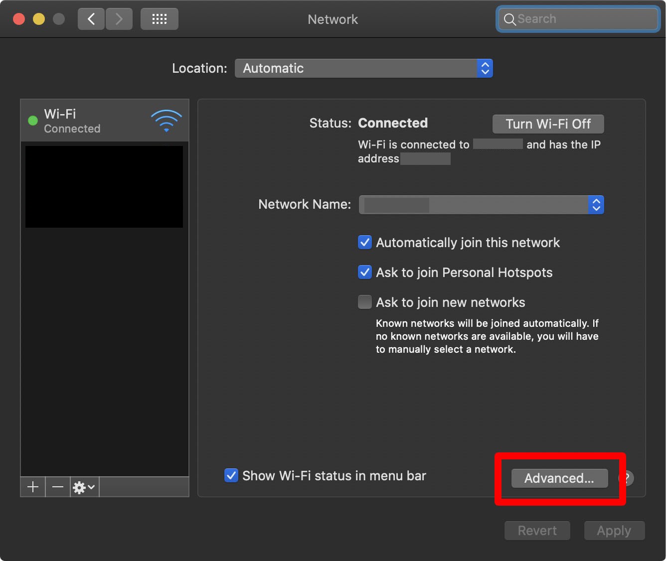Image resolution: width=667 pixels, height=561 pixels.
Task: Select Wi-Fi service in sidebar
Action: (x=104, y=121)
